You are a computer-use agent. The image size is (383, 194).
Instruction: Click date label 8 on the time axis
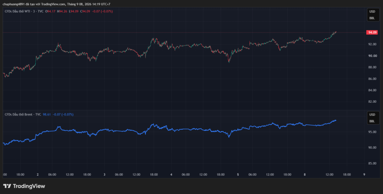click(305, 175)
